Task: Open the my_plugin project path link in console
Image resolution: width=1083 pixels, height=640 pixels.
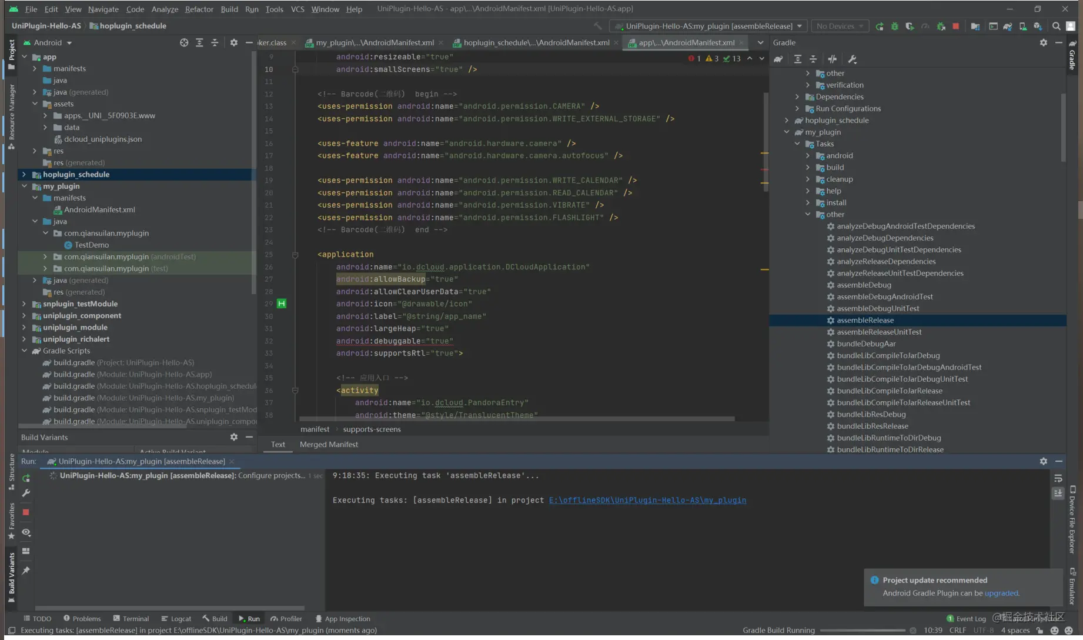Action: (647, 501)
